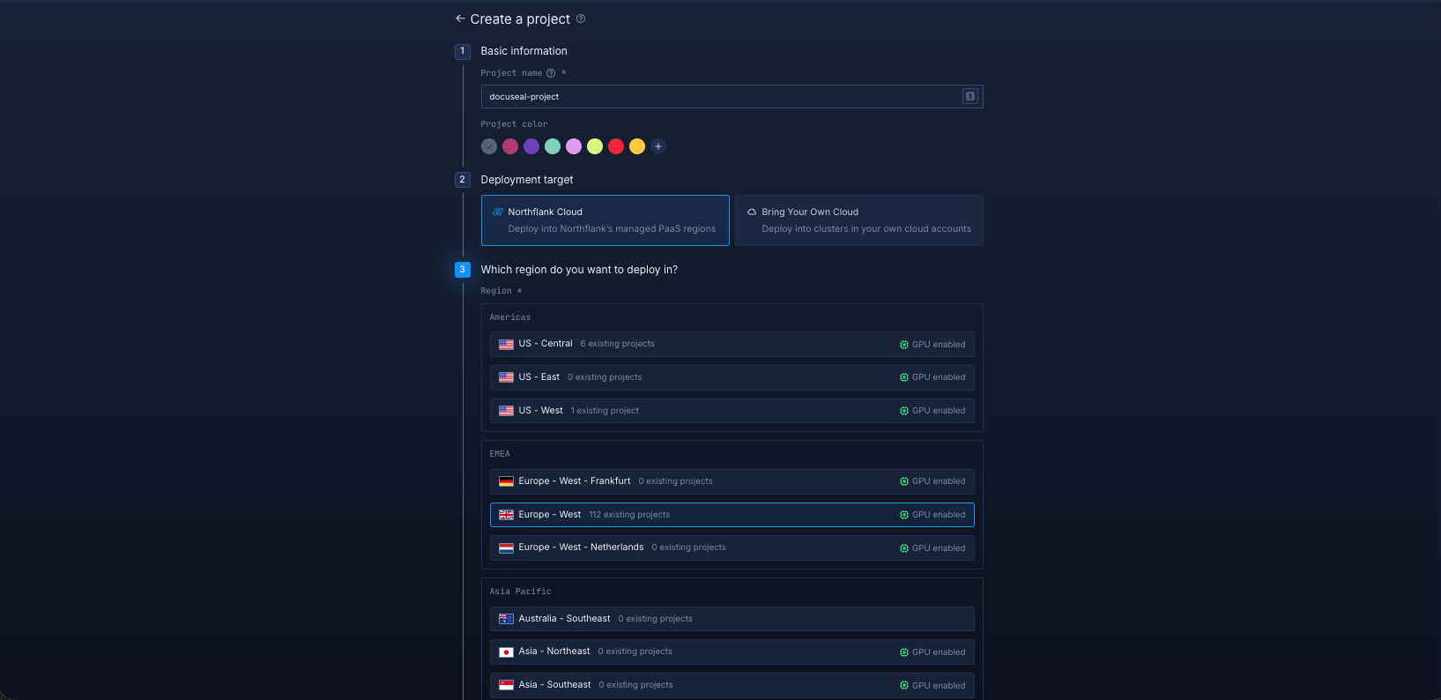This screenshot has height=700, width=1441.
Task: Select the Asia - Southeast region
Action: coord(732,685)
